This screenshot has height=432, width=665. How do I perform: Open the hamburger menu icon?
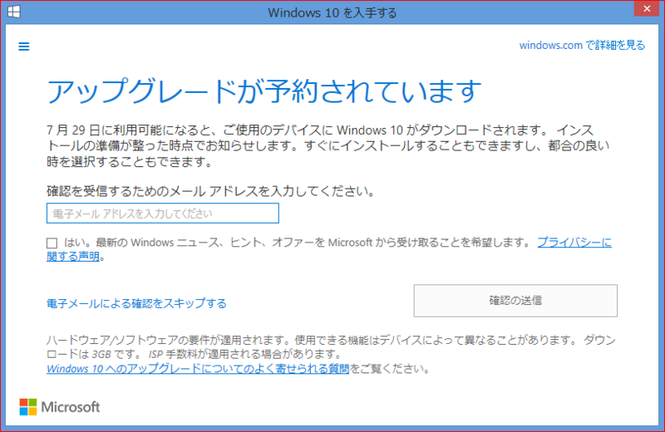coord(24,47)
